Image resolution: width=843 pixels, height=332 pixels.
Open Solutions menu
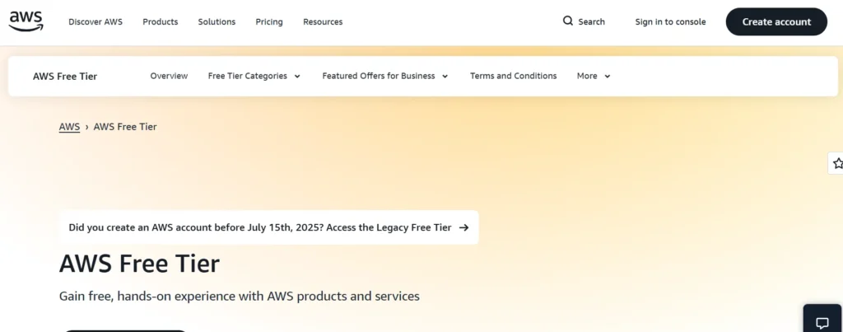(217, 22)
